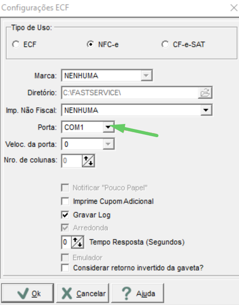Click the Cancelar button
239x305 pixels.
tap(83, 293)
